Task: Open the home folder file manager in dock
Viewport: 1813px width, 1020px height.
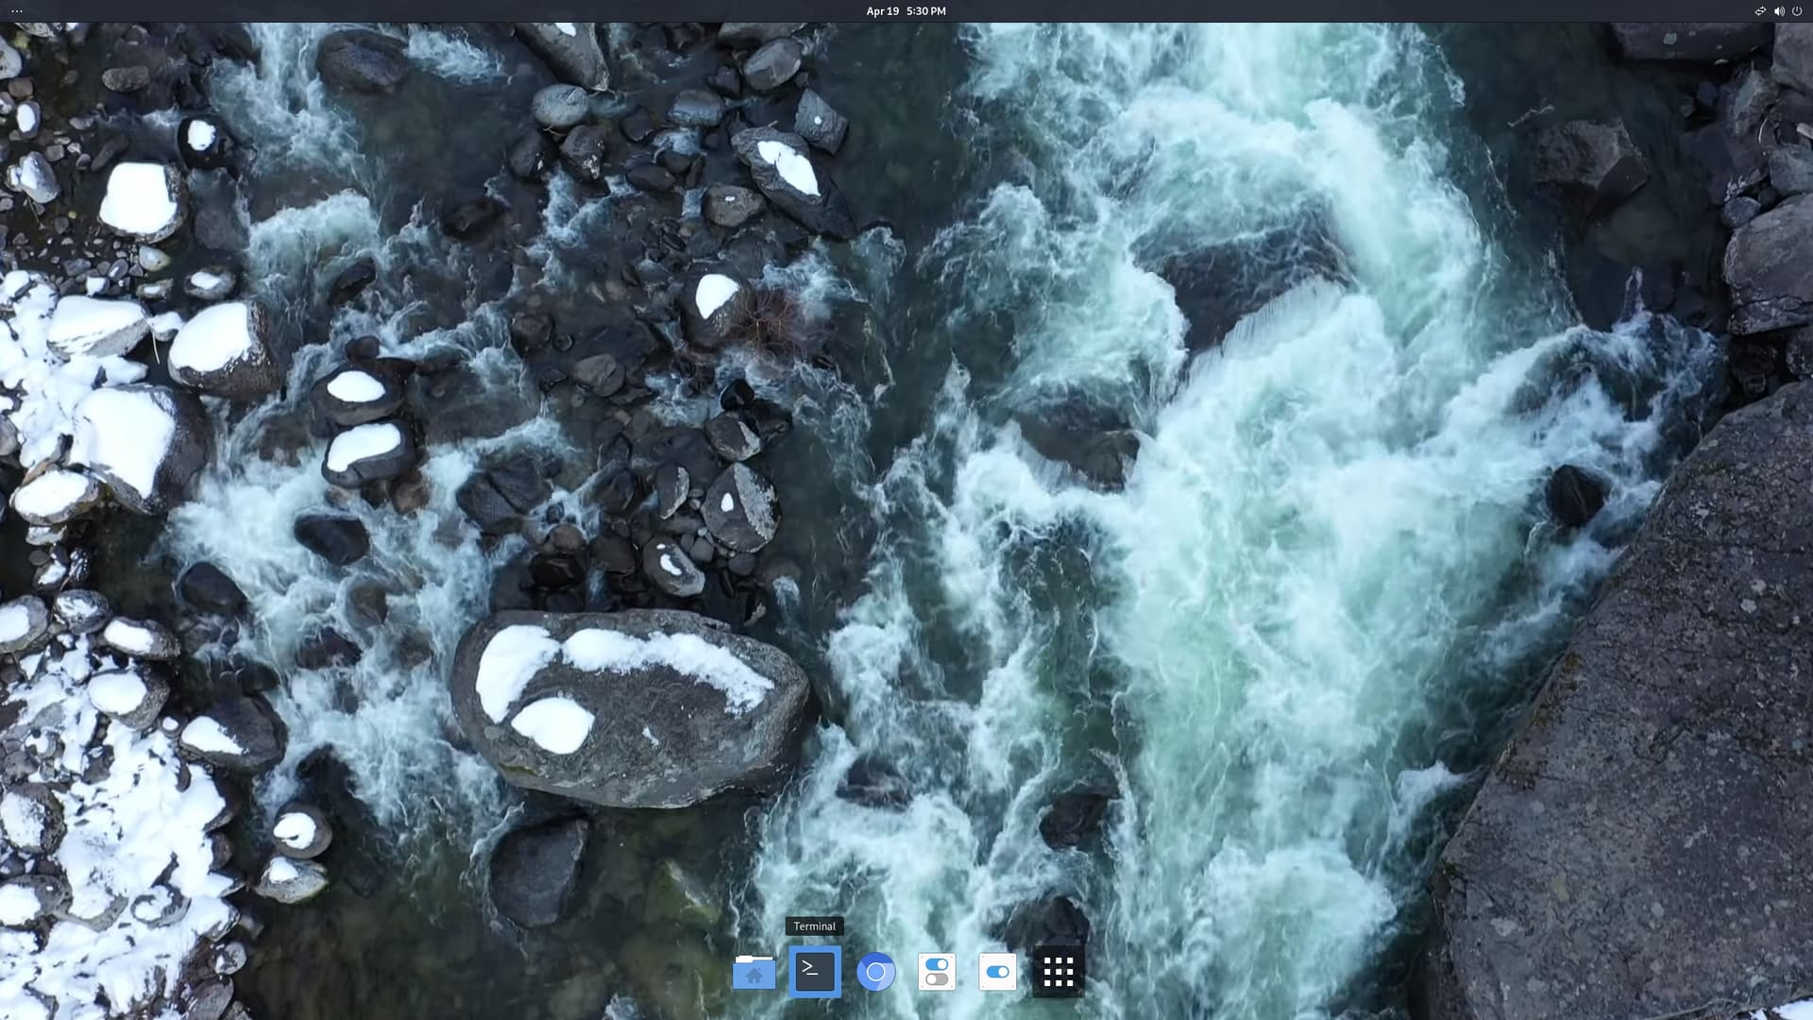Action: click(754, 971)
